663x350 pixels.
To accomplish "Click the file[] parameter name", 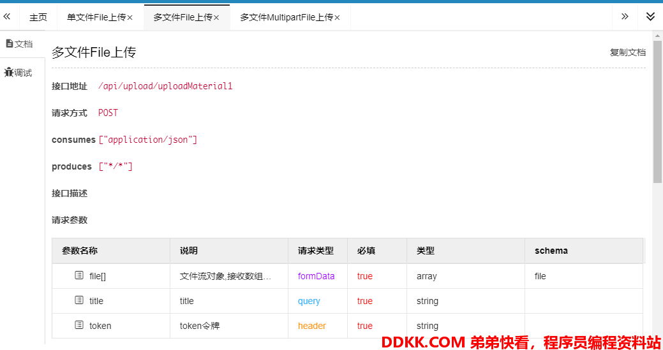I will coord(98,277).
